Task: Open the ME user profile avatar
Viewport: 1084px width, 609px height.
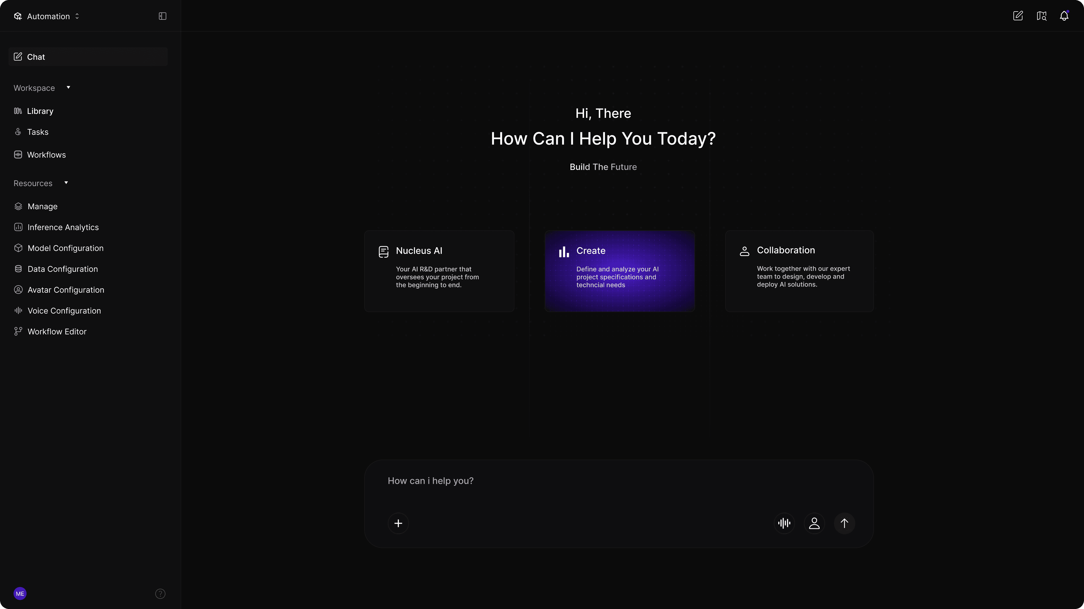Action: tap(20, 593)
